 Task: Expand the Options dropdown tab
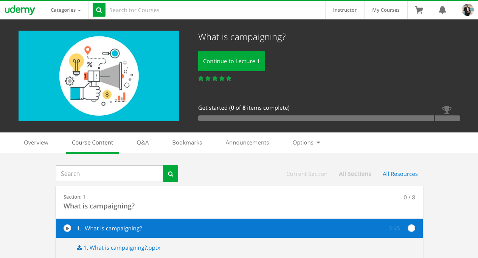click(306, 143)
